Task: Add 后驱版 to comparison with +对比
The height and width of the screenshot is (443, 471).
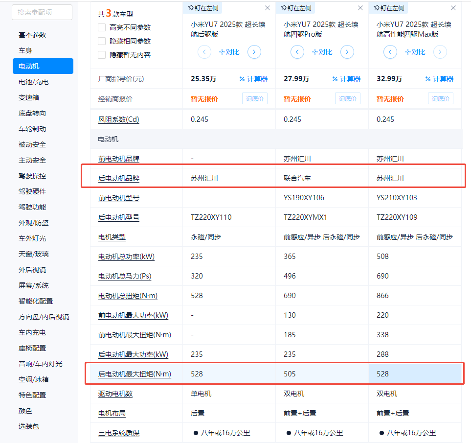Action: tap(229, 52)
